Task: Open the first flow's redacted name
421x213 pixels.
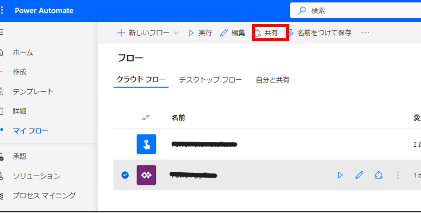Action: [204, 145]
